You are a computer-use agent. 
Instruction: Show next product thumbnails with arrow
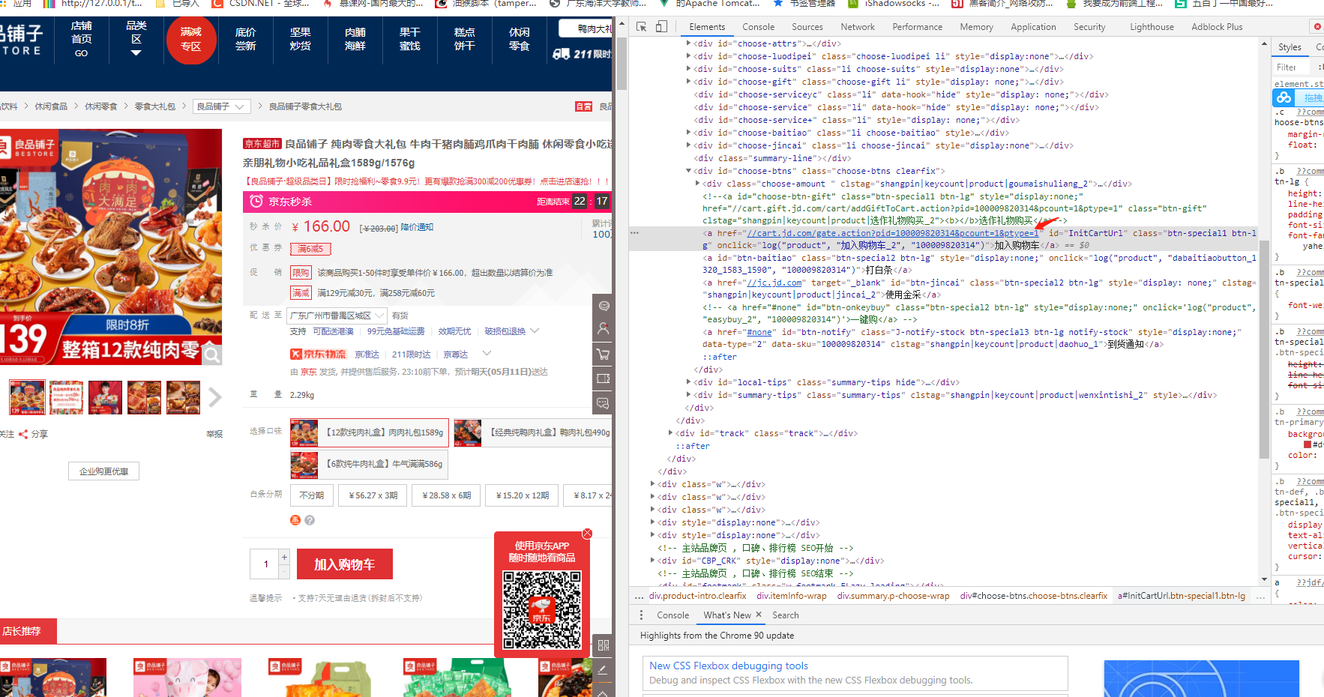click(x=215, y=397)
